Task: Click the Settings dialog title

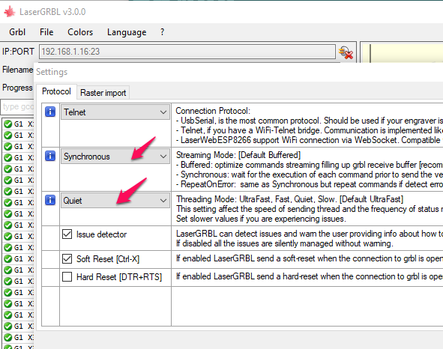Action: click(52, 72)
